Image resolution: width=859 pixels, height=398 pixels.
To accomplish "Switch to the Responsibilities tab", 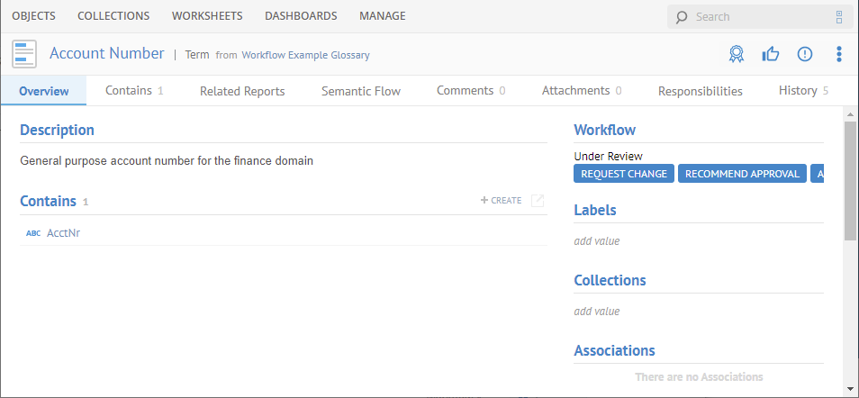I will (700, 91).
